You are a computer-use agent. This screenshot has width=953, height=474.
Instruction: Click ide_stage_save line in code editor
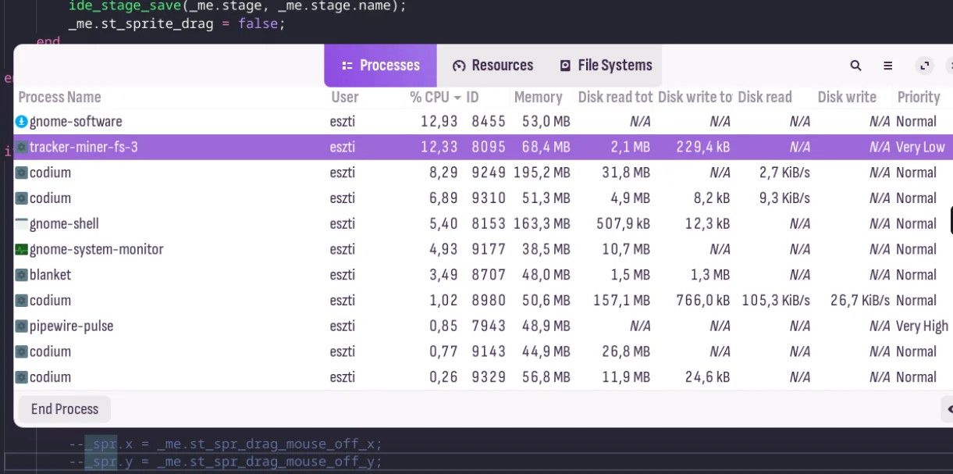(x=237, y=6)
